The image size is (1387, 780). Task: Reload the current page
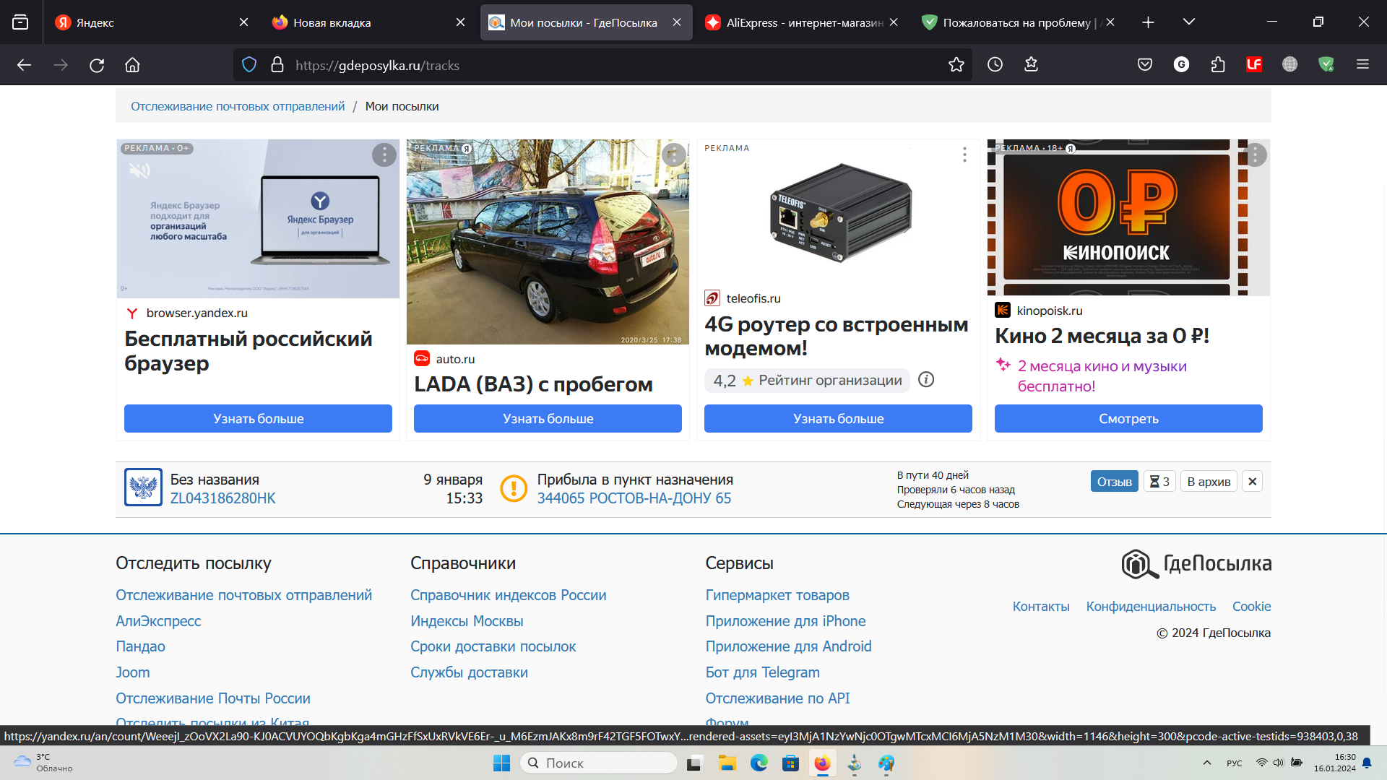coord(96,65)
